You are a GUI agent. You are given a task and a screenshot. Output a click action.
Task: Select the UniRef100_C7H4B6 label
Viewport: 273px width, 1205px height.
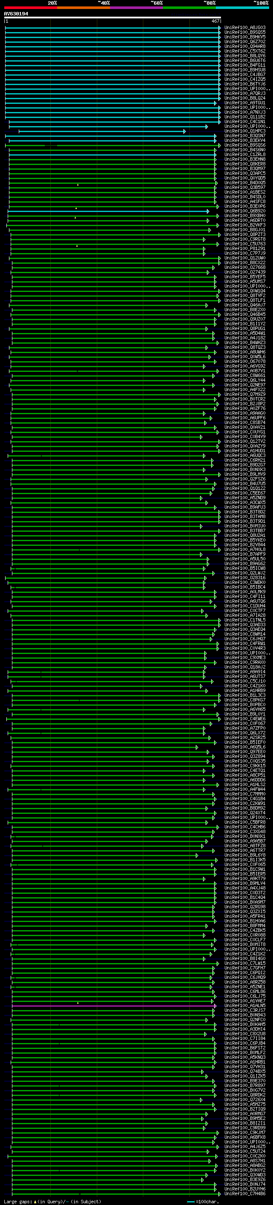point(245,1194)
